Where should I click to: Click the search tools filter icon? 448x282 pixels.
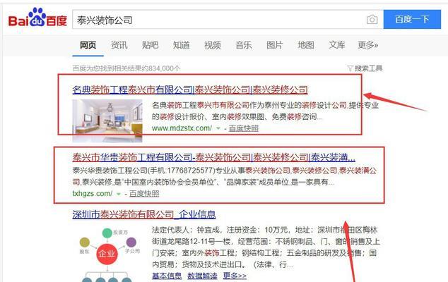350,68
